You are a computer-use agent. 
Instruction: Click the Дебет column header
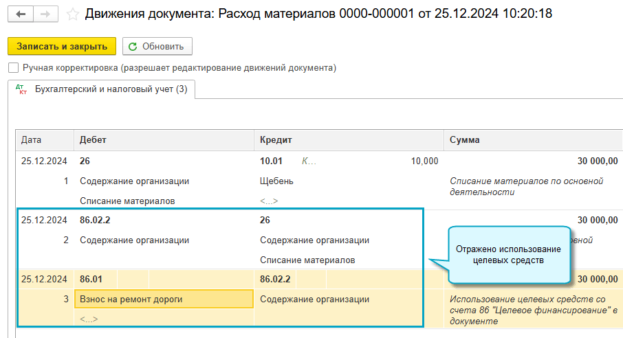click(94, 139)
